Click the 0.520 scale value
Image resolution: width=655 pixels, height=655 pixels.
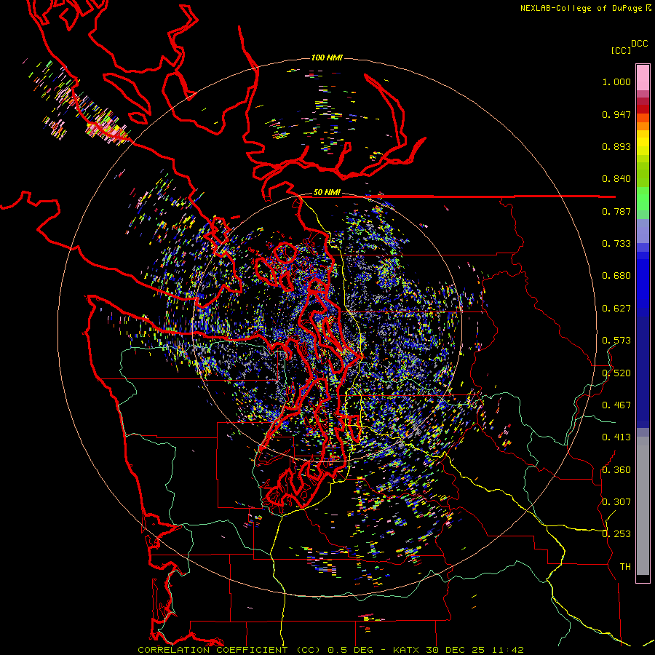(616, 373)
